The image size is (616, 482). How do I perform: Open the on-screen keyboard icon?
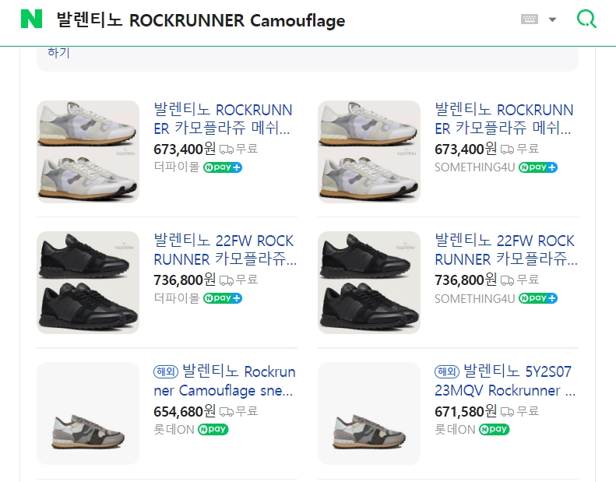tap(530, 19)
